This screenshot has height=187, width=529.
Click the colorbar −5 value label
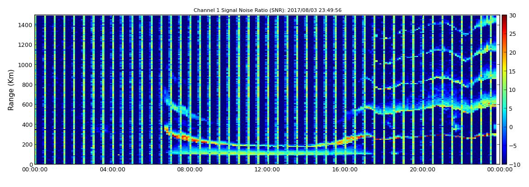click(x=513, y=146)
